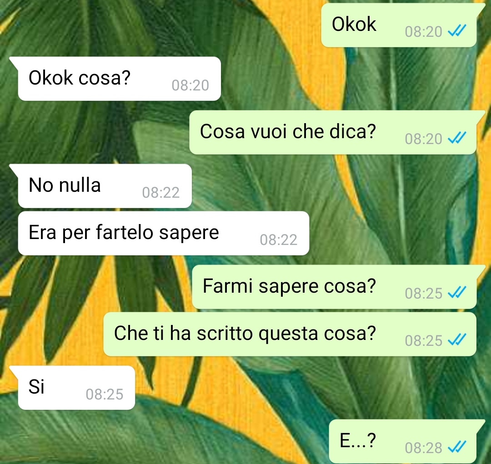Tap blue double ticks on 'Cosa vuoi che dica?'
This screenshot has height=464, width=491.
pyautogui.click(x=457, y=138)
